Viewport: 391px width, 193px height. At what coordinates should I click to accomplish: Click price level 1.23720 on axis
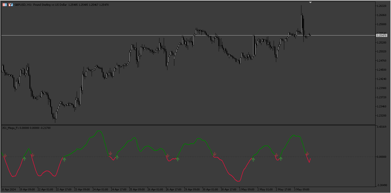click(x=381, y=97)
